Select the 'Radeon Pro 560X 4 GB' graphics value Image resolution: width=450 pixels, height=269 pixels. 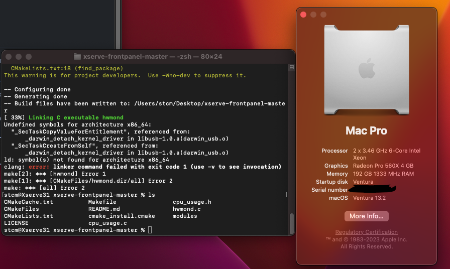tap(383, 166)
